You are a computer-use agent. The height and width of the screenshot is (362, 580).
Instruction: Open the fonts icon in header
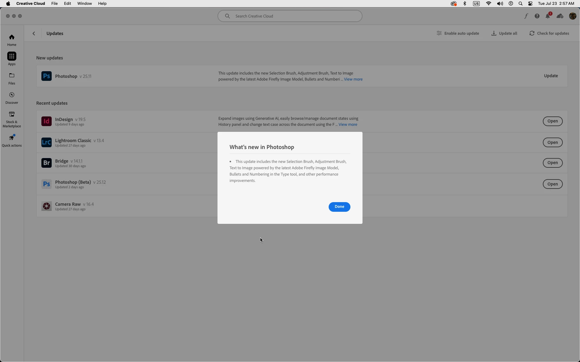click(526, 16)
